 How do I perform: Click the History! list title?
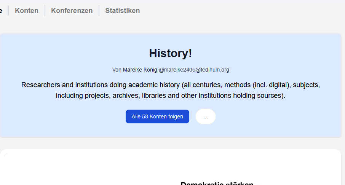click(171, 53)
